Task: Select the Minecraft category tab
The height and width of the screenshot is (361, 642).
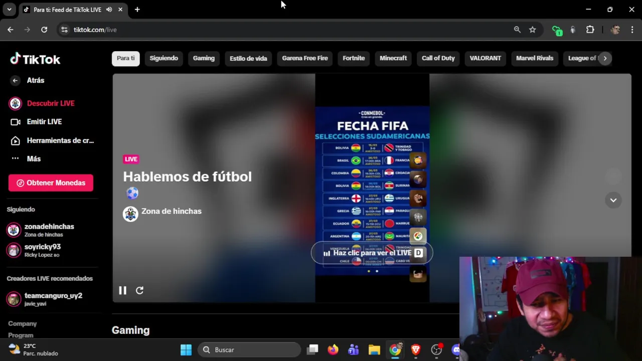Action: click(x=393, y=58)
